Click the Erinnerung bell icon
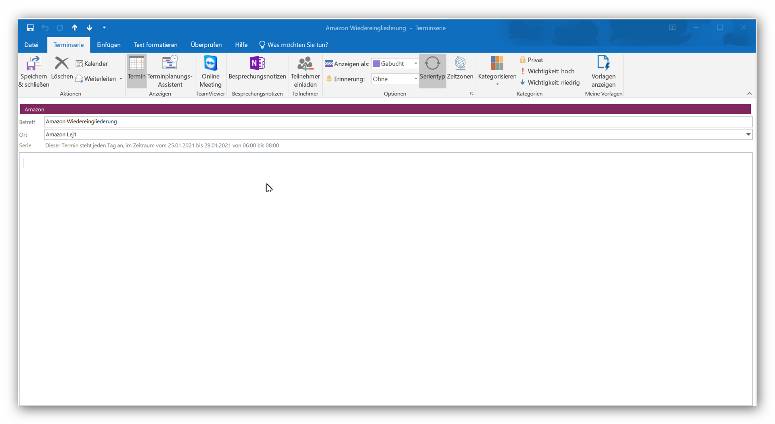This screenshot has width=775, height=424. (x=329, y=79)
